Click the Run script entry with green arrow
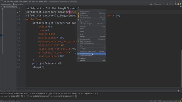 point(92,39)
